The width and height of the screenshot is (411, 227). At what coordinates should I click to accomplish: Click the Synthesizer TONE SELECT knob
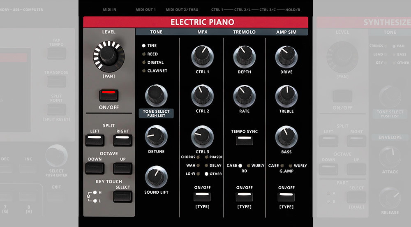(390, 96)
